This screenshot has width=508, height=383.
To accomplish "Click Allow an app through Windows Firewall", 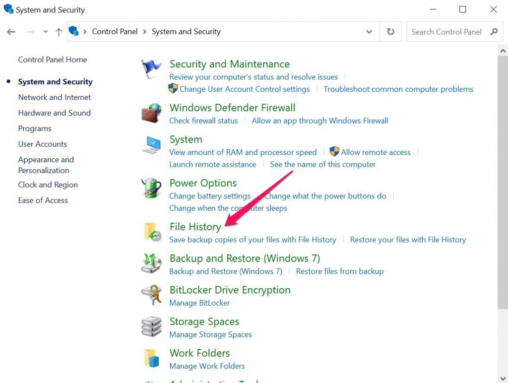I will pyautogui.click(x=320, y=121).
